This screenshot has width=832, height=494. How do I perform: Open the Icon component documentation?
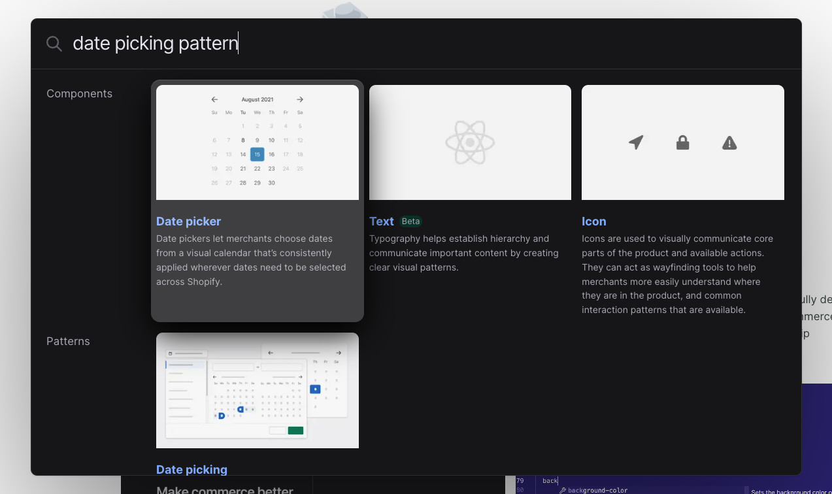point(593,221)
